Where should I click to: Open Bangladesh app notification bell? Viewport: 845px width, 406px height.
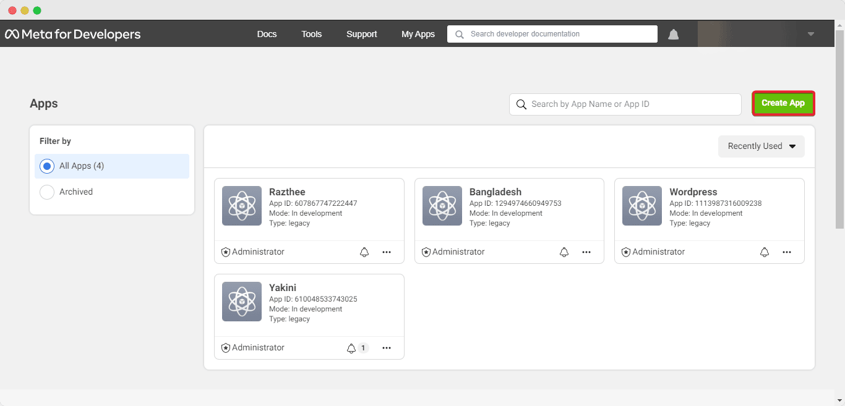564,252
